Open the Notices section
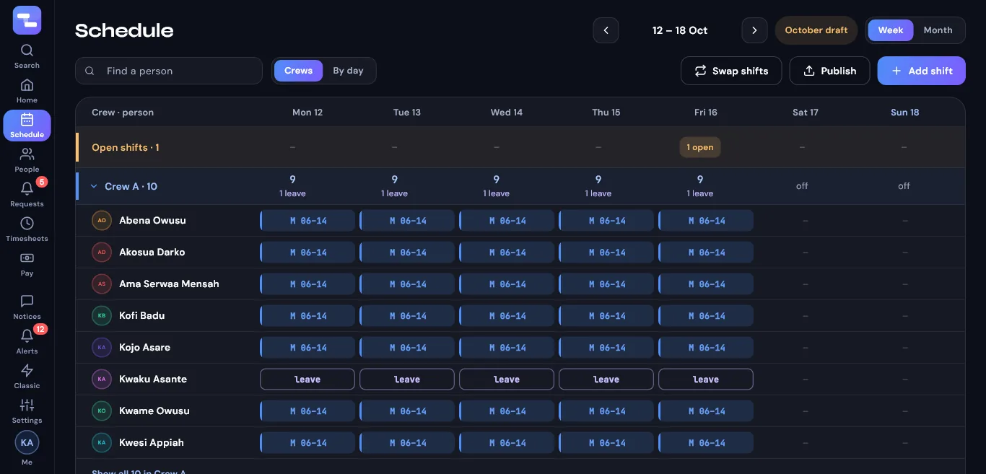Viewport: 986px width, 474px height. (x=27, y=307)
